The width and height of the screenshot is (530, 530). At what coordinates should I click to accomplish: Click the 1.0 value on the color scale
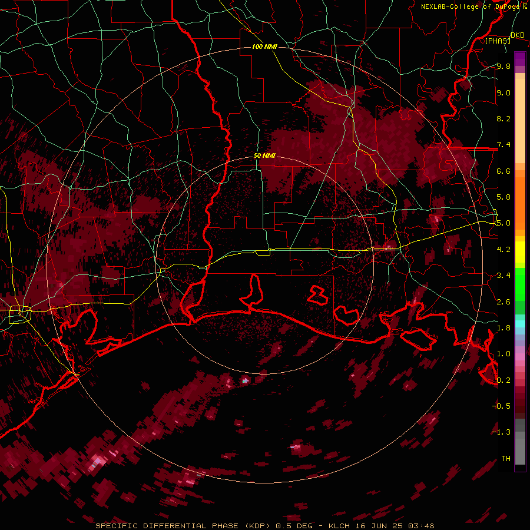coord(503,355)
